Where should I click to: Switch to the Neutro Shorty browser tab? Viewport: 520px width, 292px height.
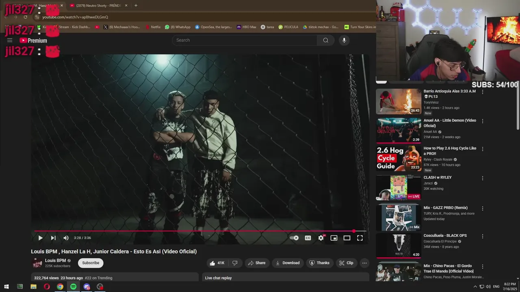coord(98,6)
